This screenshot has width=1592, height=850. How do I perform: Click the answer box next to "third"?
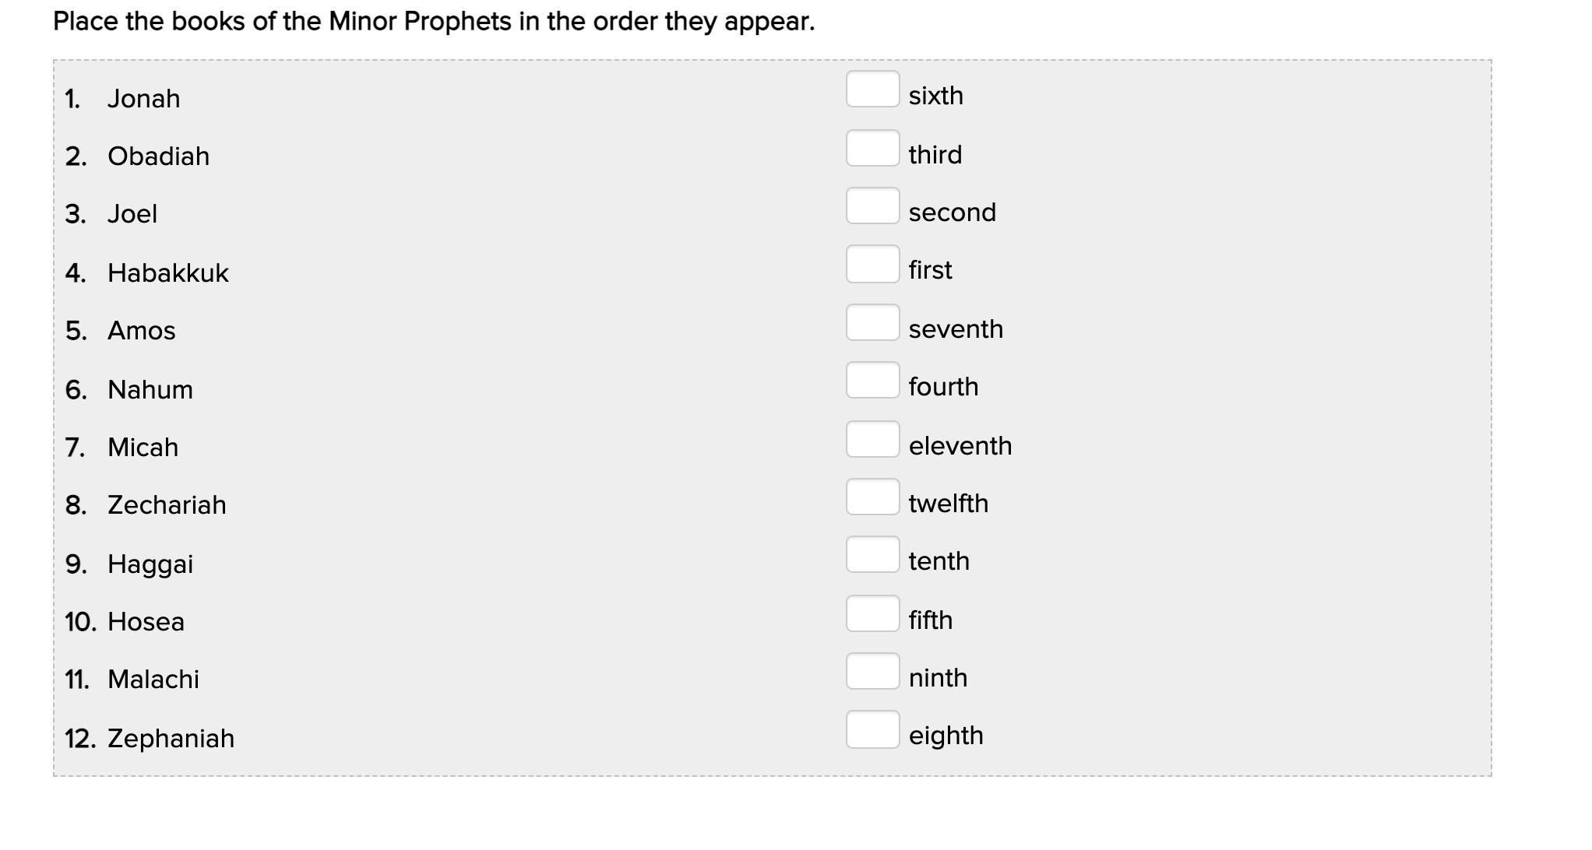(x=872, y=148)
